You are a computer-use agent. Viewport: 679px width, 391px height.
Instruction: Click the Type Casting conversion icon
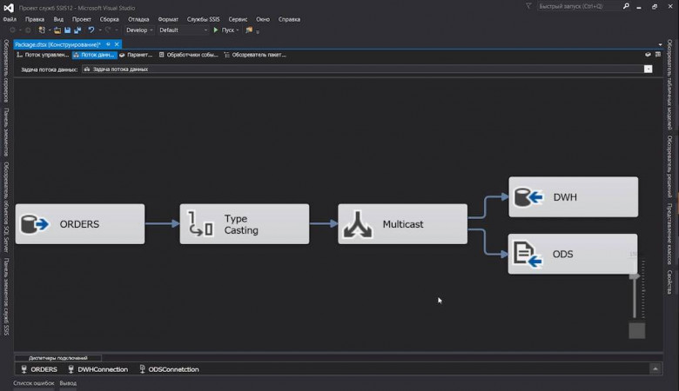point(200,224)
